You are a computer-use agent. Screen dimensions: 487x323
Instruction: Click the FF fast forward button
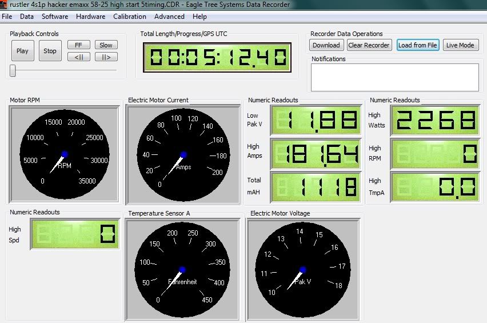[x=78, y=45]
